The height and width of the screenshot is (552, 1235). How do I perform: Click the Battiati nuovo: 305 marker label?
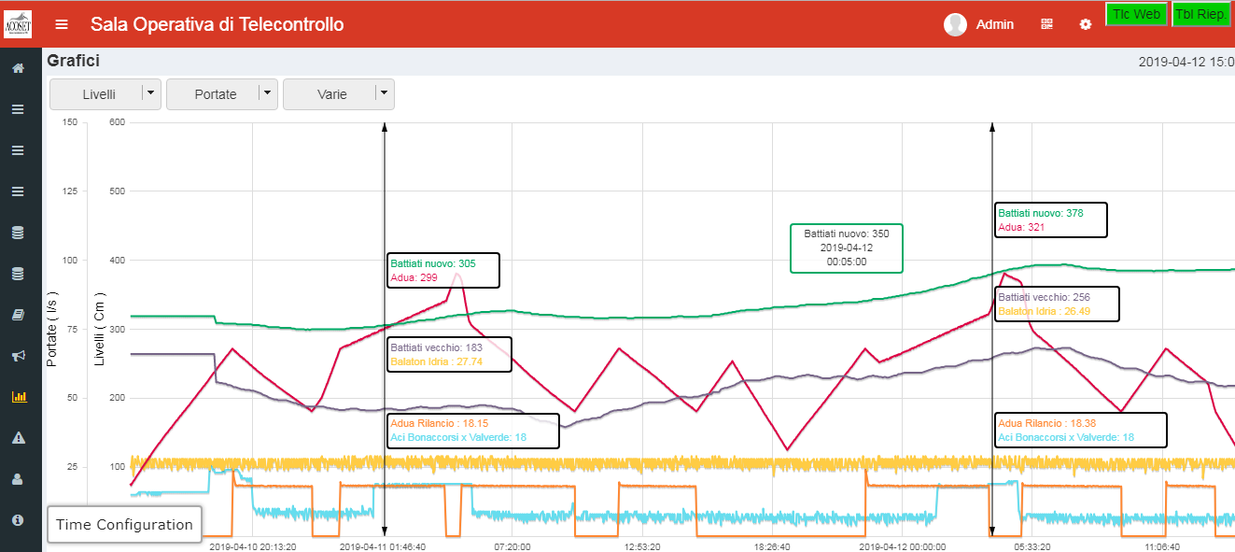tap(433, 263)
